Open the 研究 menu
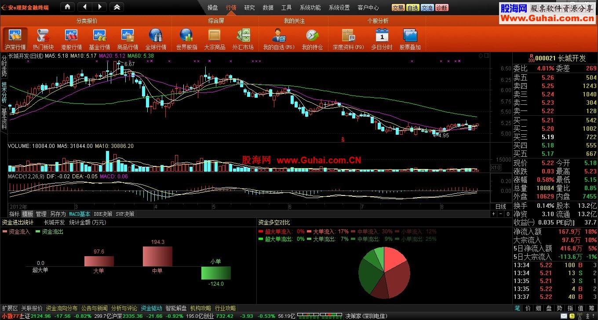Image resolution: width=598 pixels, height=320 pixels. click(249, 7)
